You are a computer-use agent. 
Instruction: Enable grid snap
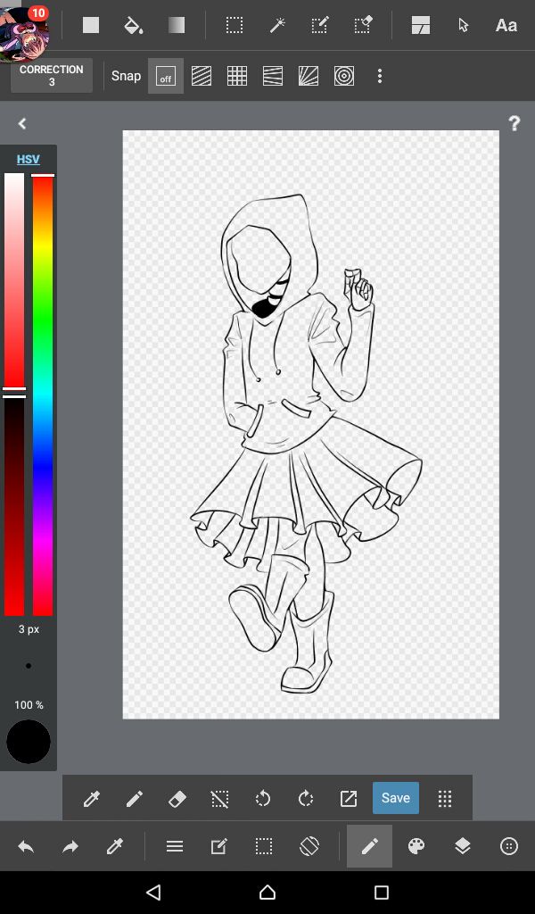coord(237,76)
